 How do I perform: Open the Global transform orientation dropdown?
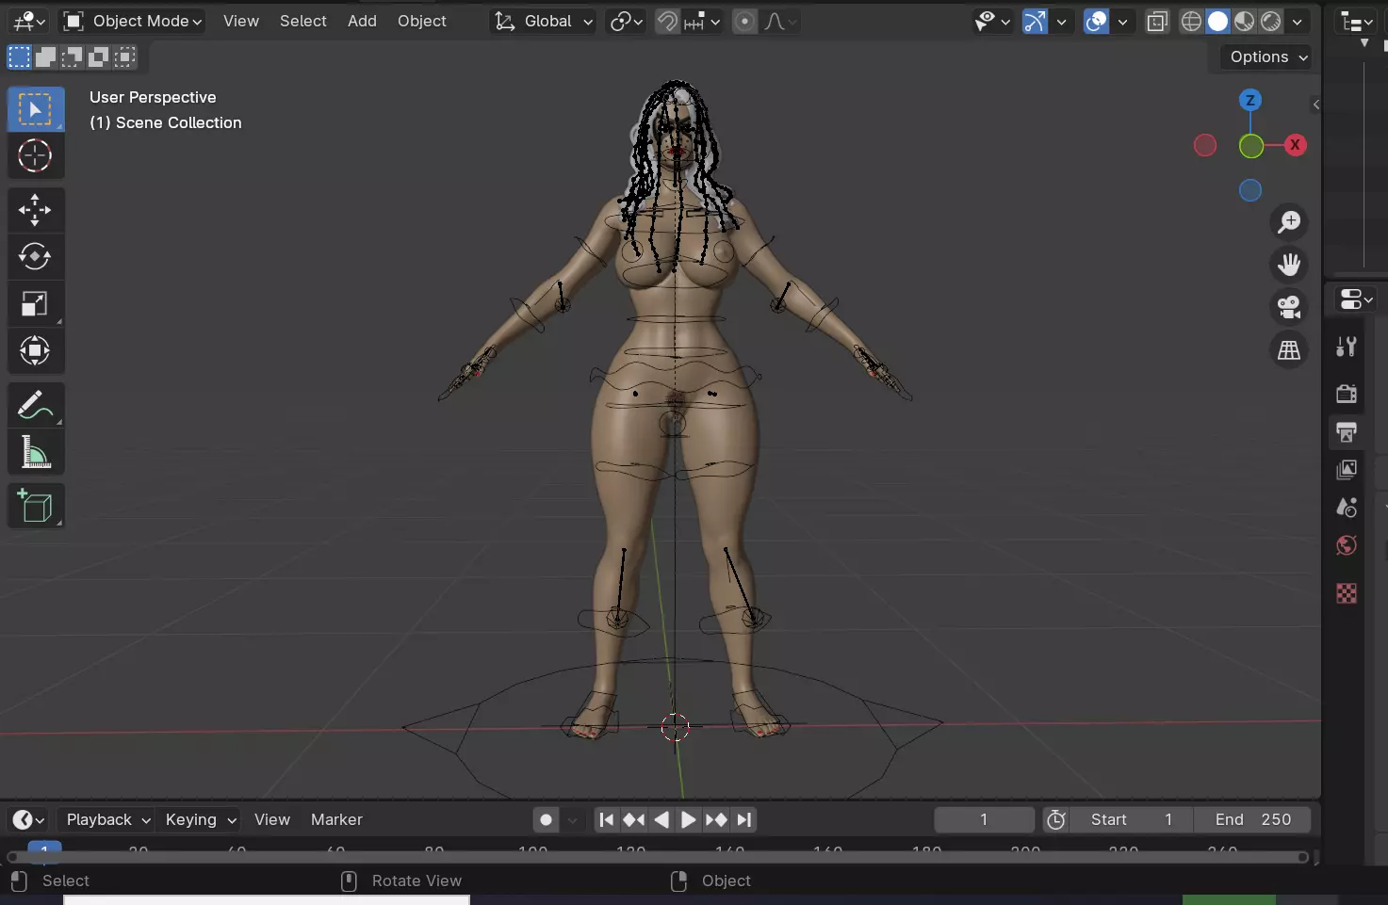543,21
